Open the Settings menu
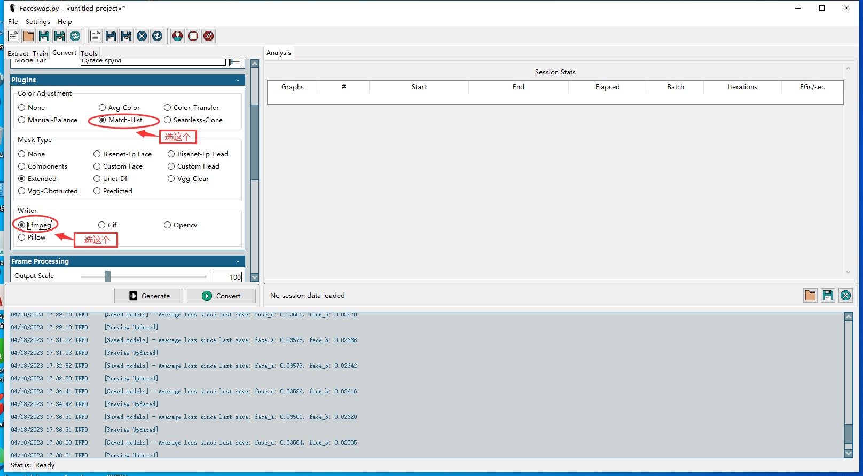863x476 pixels. point(37,22)
